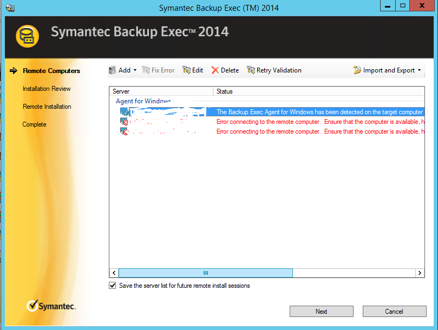Click the Next button
Screen dimensions: 438x330
[x=322, y=311]
